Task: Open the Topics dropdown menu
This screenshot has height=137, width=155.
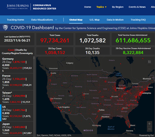Action: [x=101, y=7]
